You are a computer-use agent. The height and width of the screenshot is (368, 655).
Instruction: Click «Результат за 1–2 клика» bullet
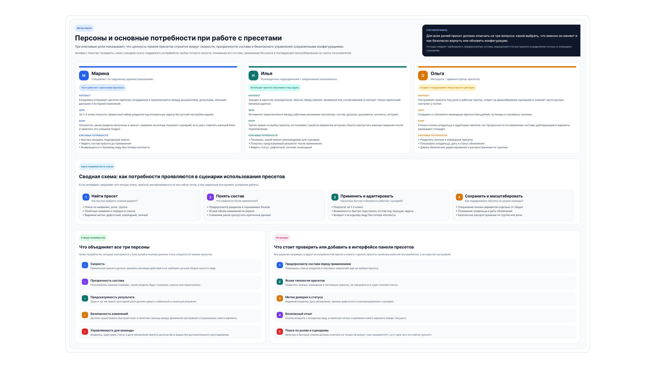tap(347, 207)
